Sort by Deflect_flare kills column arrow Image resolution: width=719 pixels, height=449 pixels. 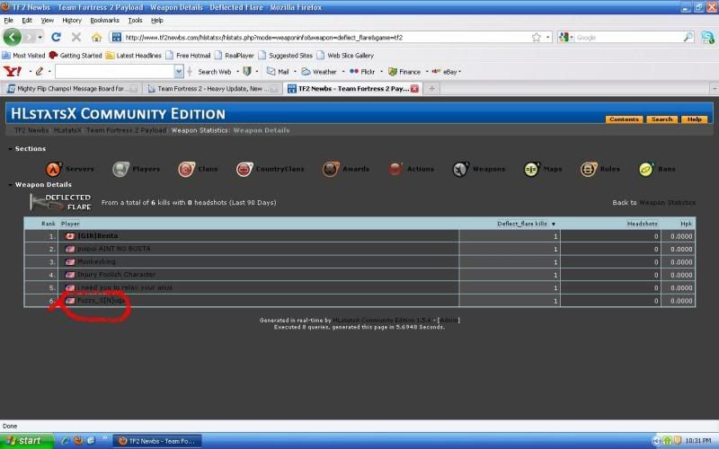pos(554,224)
